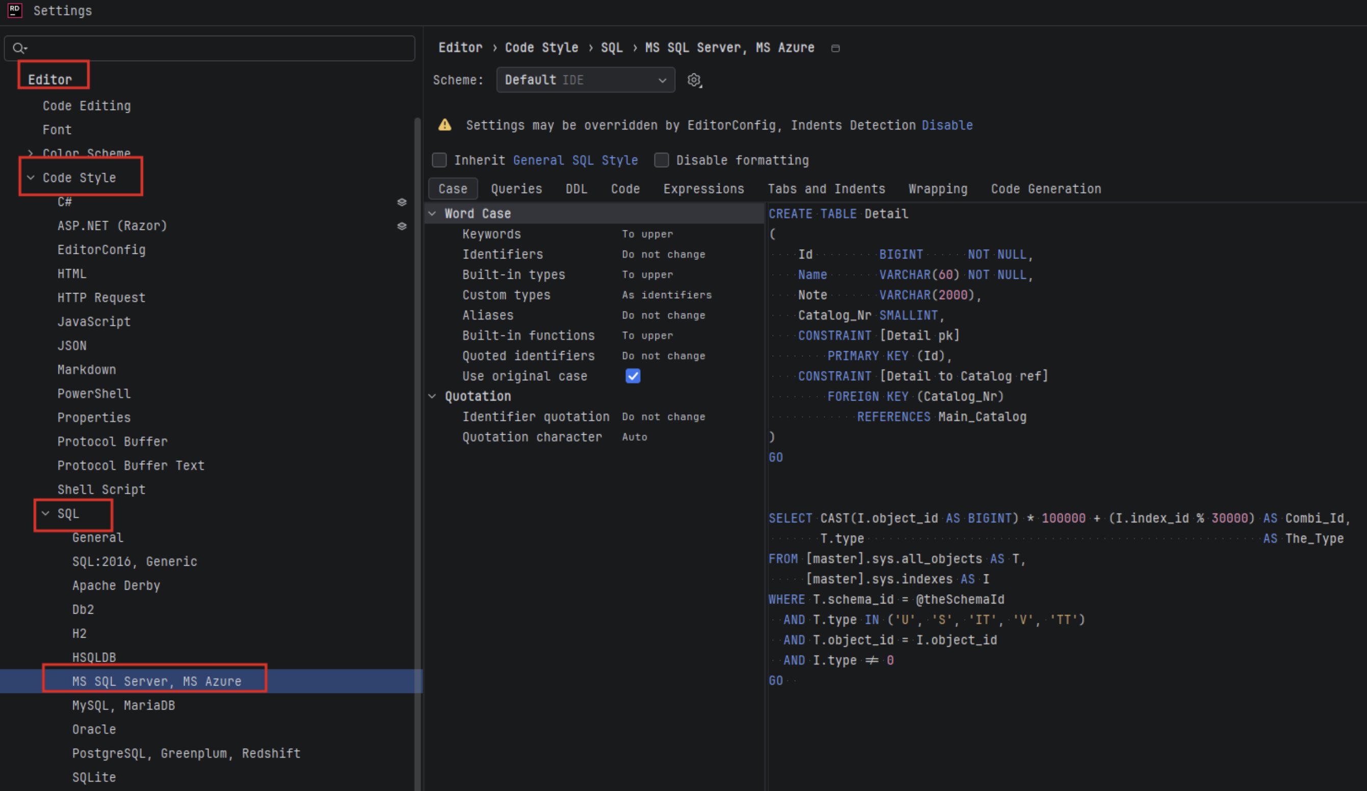Image resolution: width=1367 pixels, height=791 pixels.
Task: Open scheme actions gear icon
Action: 694,81
